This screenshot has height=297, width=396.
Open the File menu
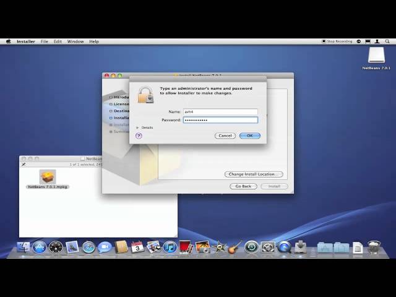click(x=44, y=41)
